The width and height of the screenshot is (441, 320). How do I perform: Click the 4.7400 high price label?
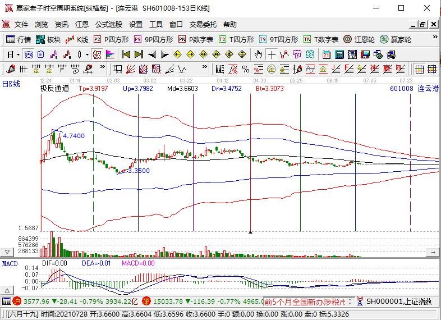coord(73,136)
